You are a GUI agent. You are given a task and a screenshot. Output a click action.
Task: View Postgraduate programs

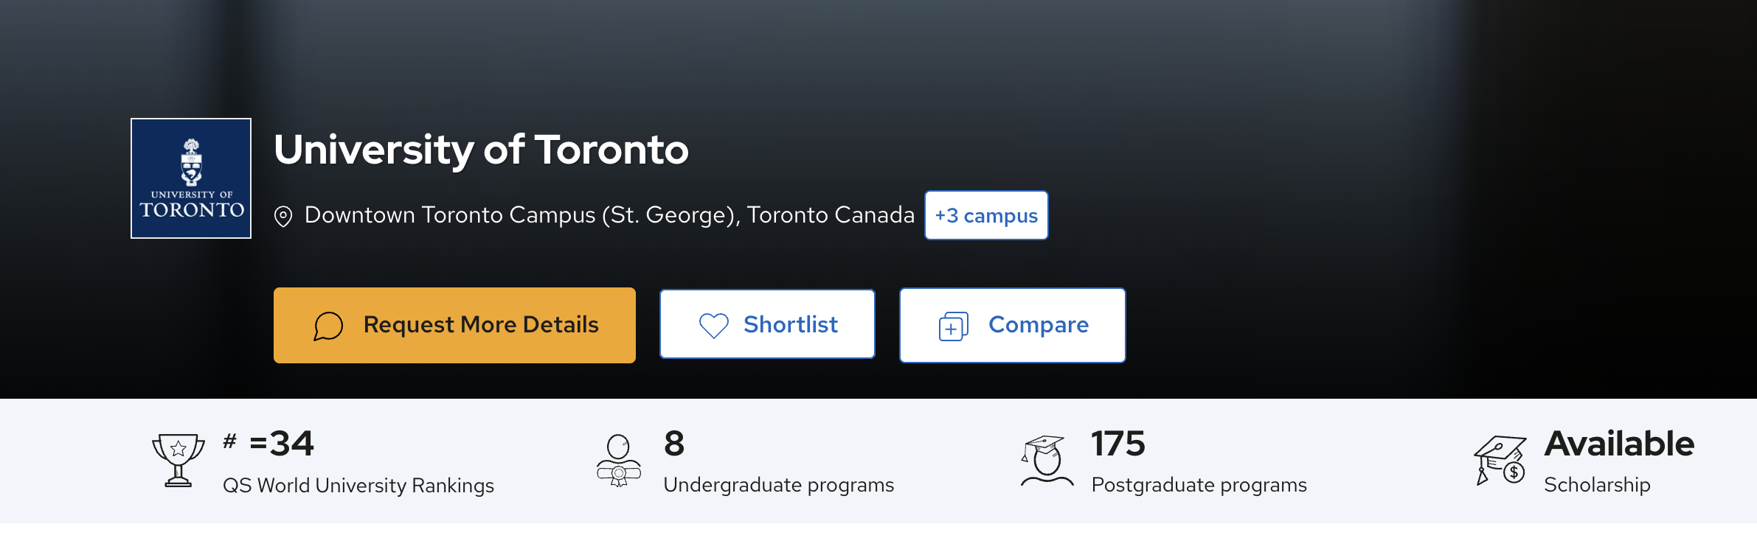click(1199, 485)
